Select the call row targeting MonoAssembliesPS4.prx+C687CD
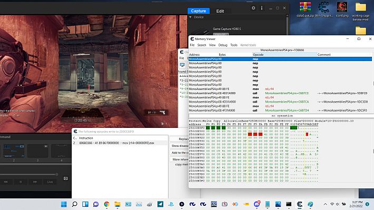The width and height of the screenshot is (374, 210). coord(280,93)
